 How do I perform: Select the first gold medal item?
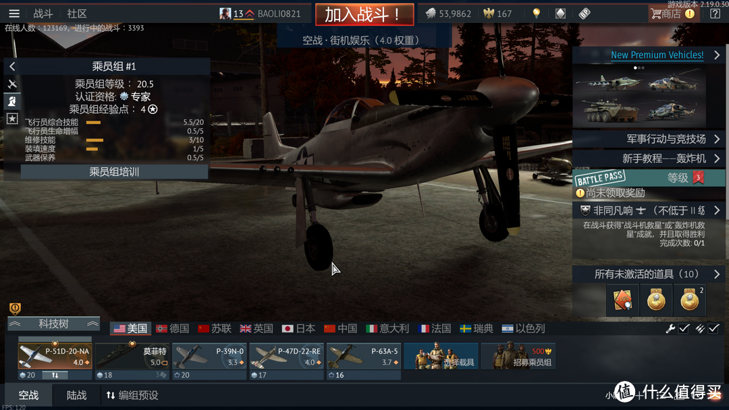[x=656, y=300]
